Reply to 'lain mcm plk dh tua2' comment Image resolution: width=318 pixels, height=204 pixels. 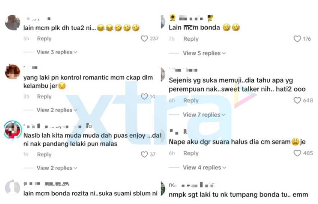pos(44,38)
